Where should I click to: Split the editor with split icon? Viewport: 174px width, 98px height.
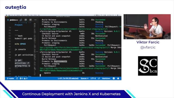point(30,20)
